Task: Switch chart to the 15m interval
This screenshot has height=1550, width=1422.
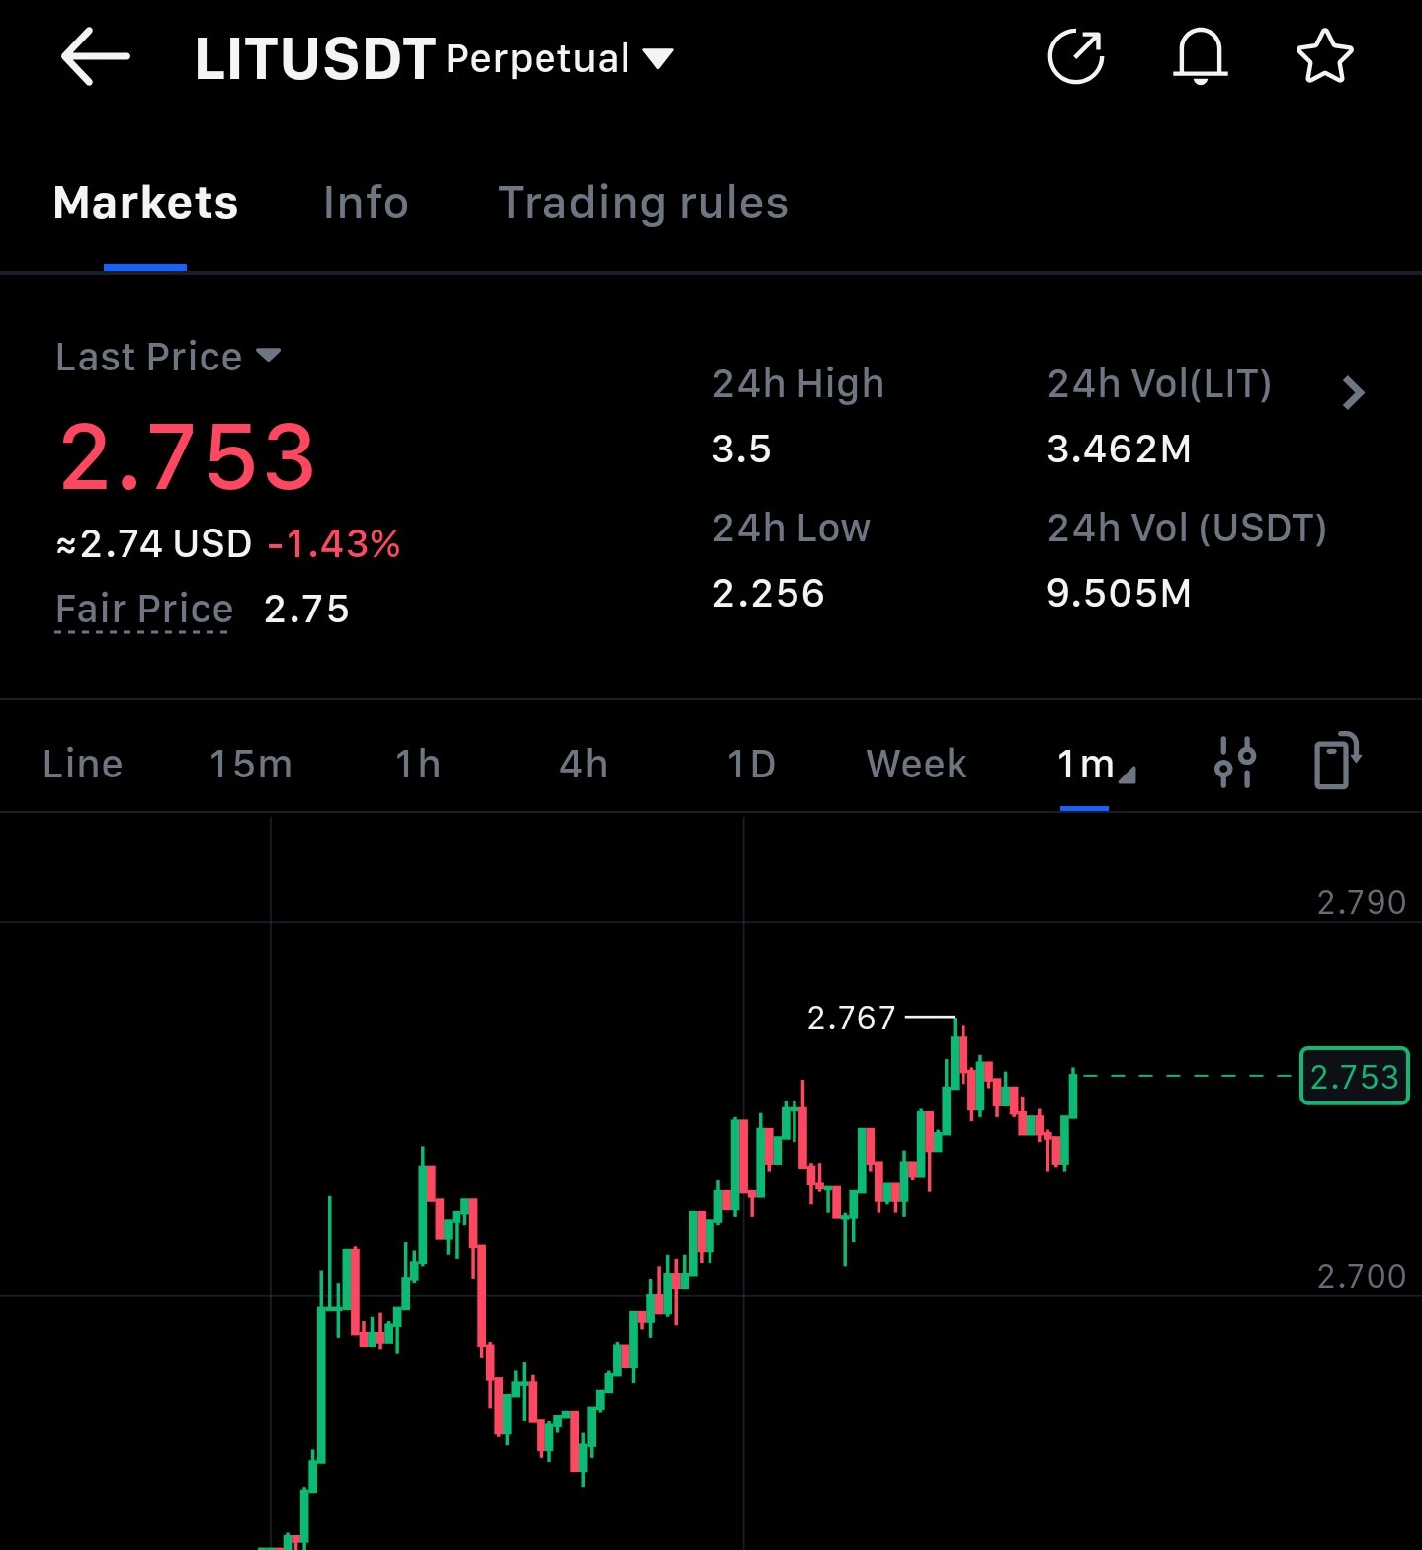Action: tap(251, 765)
